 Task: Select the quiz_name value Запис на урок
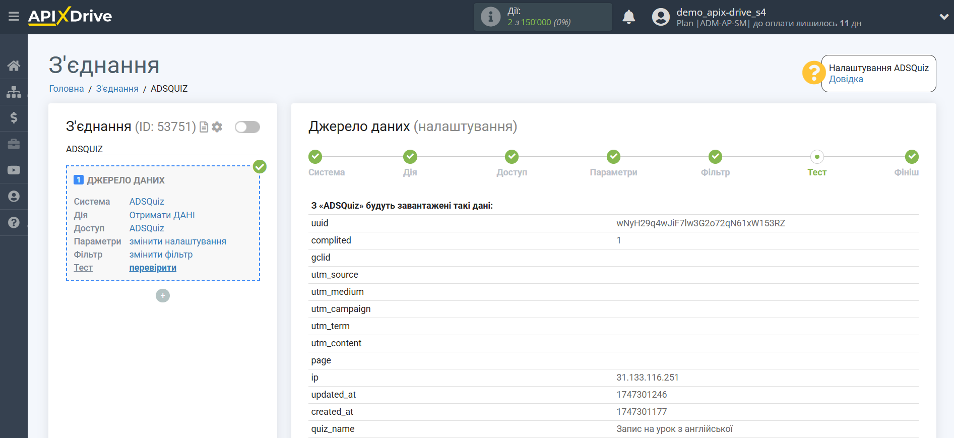click(x=674, y=429)
